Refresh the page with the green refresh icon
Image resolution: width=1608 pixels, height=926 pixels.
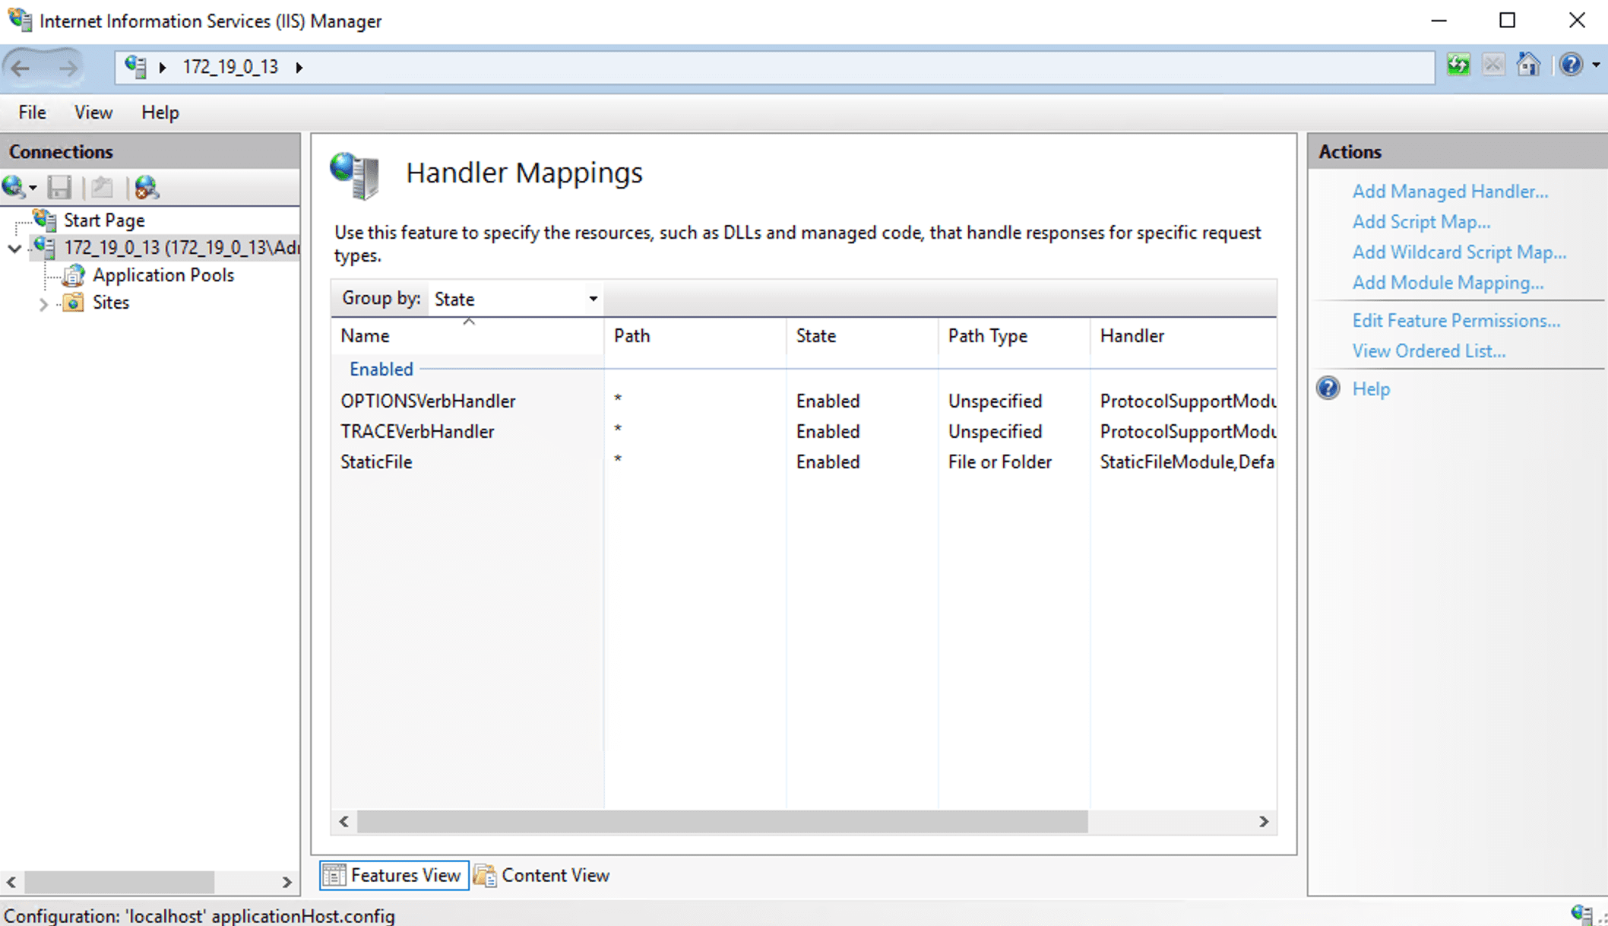pyautogui.click(x=1458, y=65)
